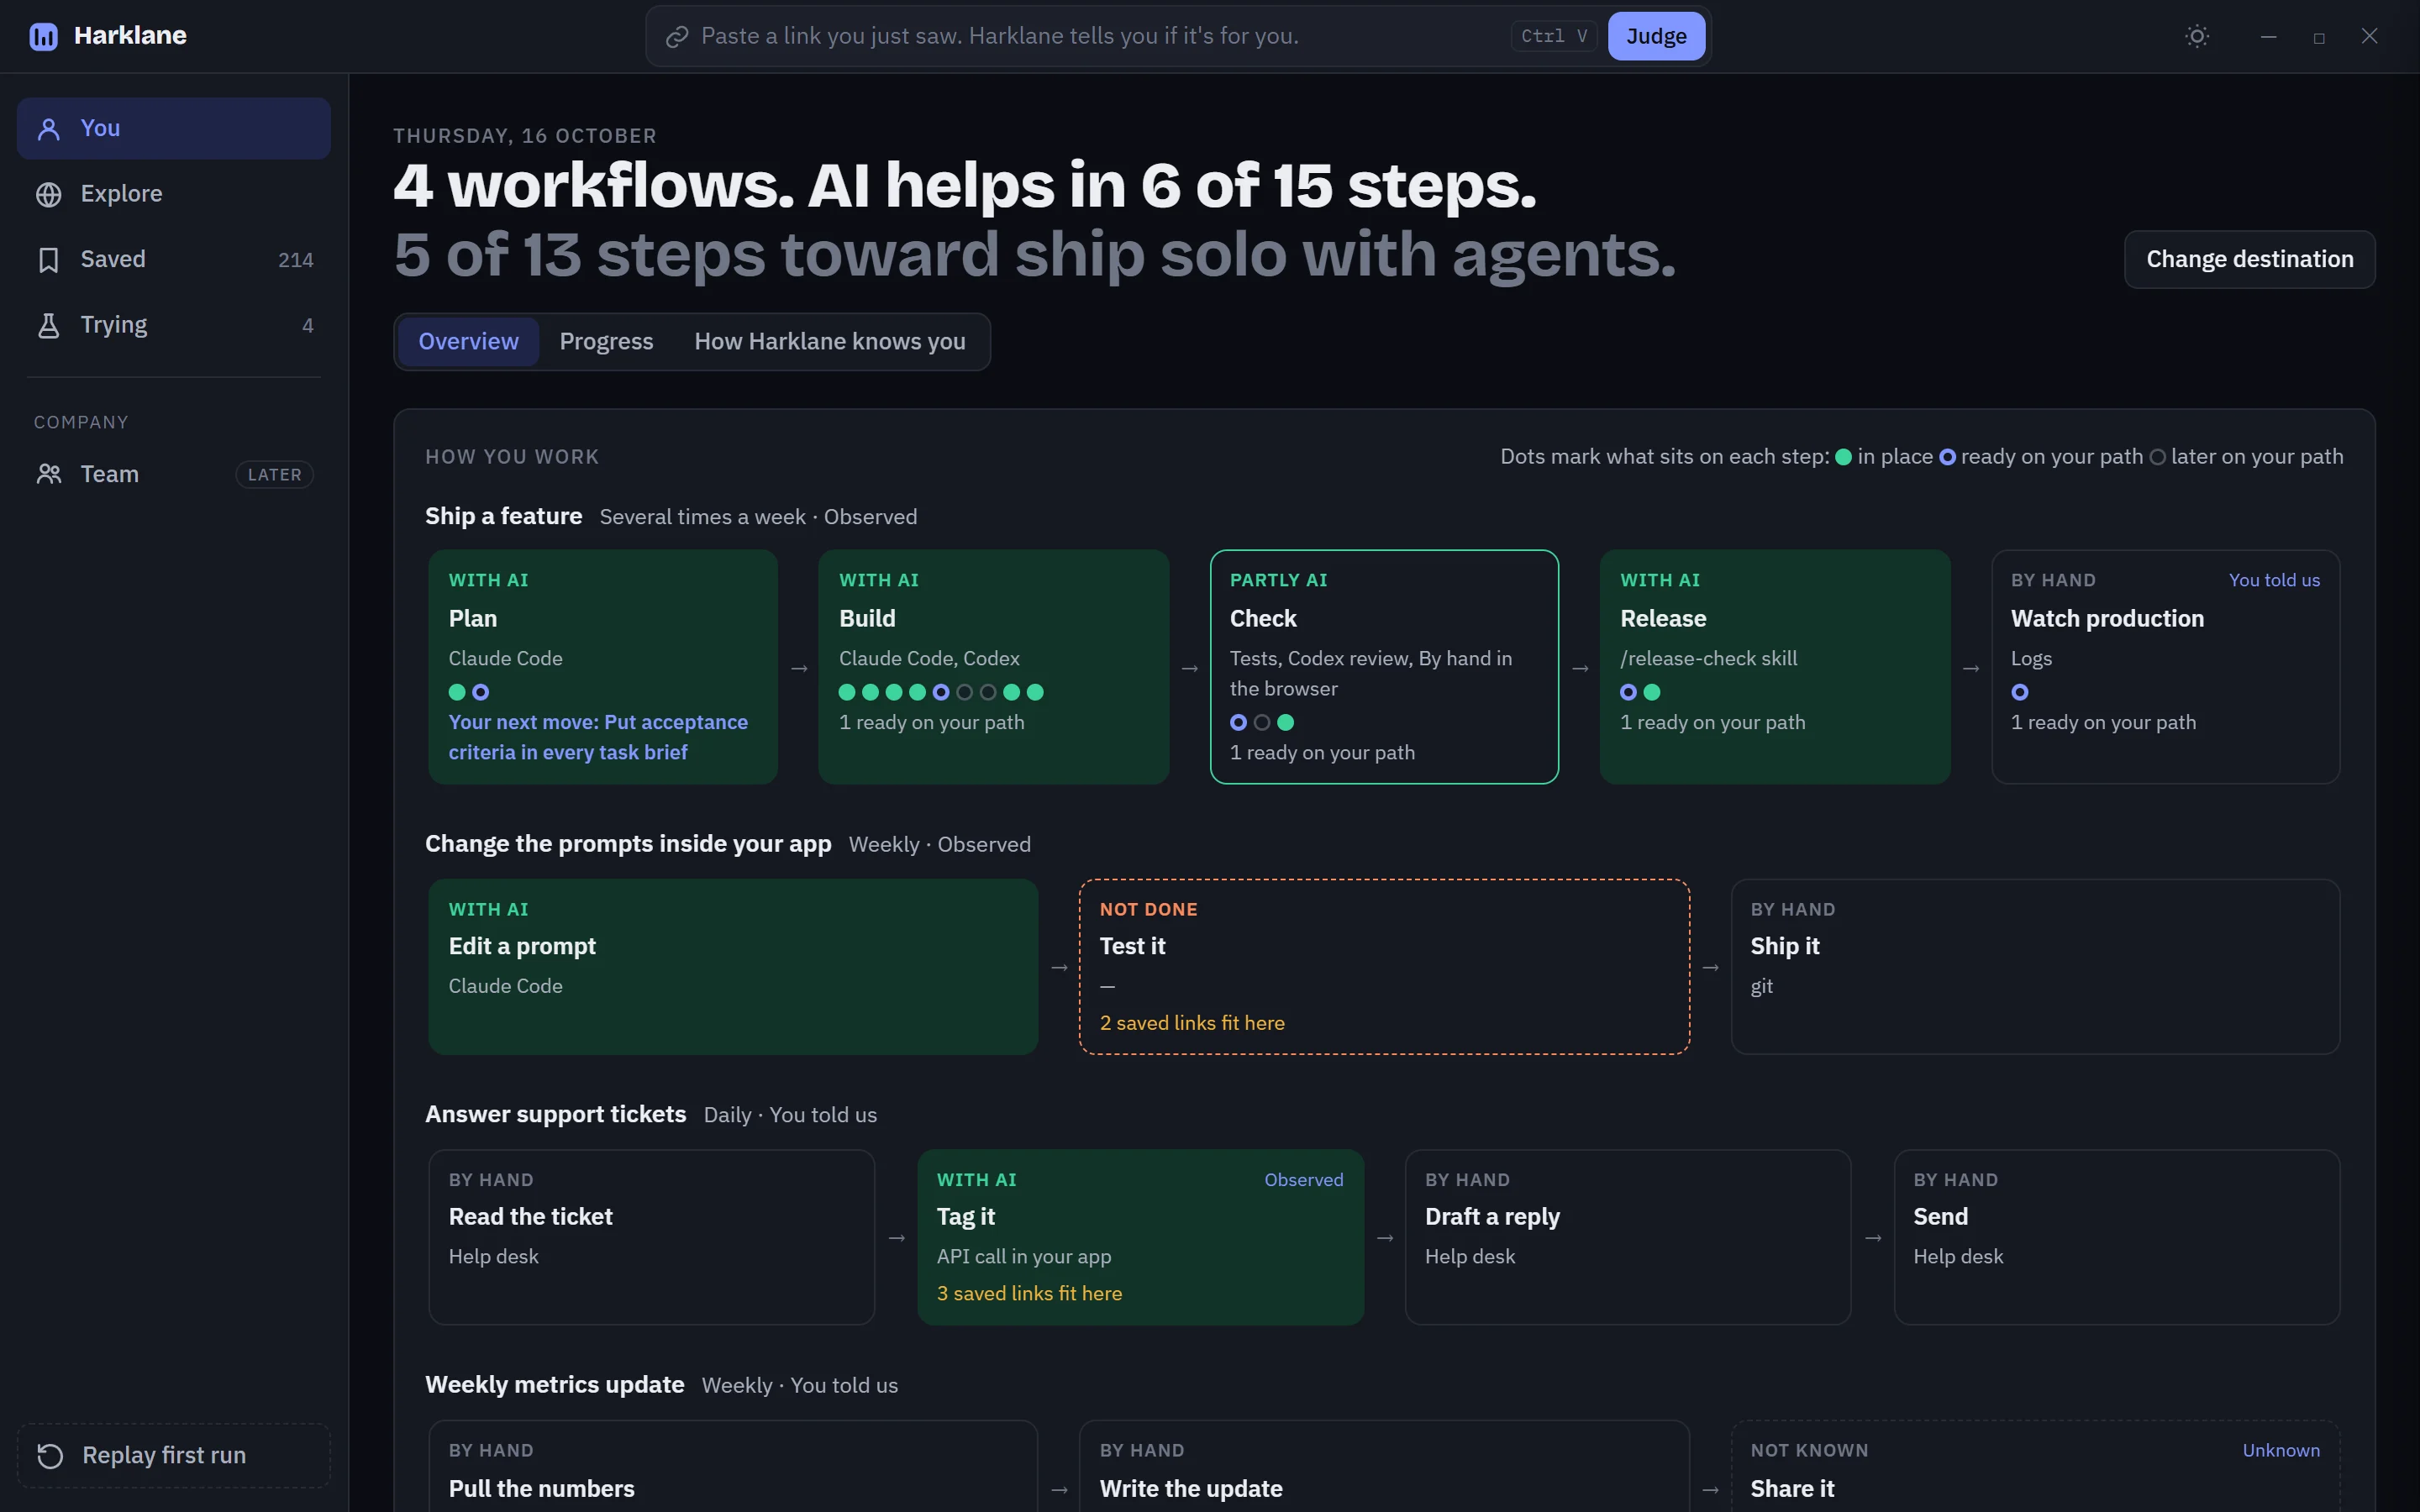Click the ready dot on the Release card

coord(1628,692)
